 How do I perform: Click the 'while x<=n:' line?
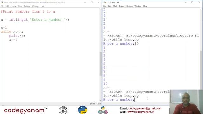pyautogui.click(x=12, y=32)
